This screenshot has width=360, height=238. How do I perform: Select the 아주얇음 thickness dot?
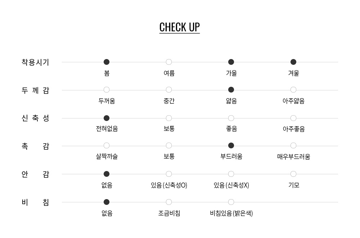[x=293, y=90]
